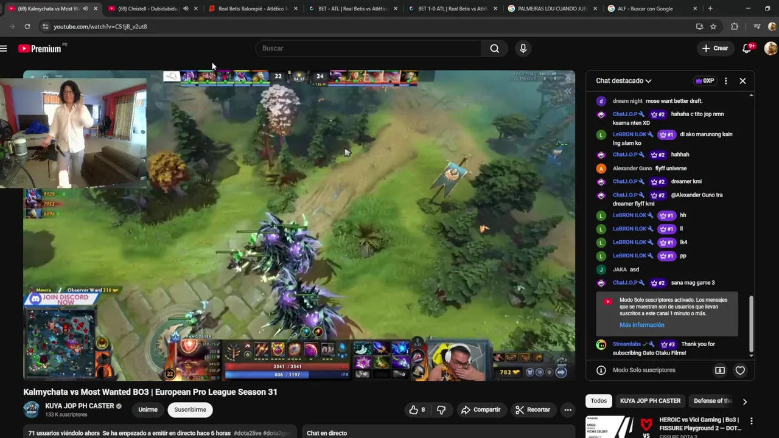The width and height of the screenshot is (779, 438).
Task: Open Más información link in chat
Action: click(x=641, y=325)
